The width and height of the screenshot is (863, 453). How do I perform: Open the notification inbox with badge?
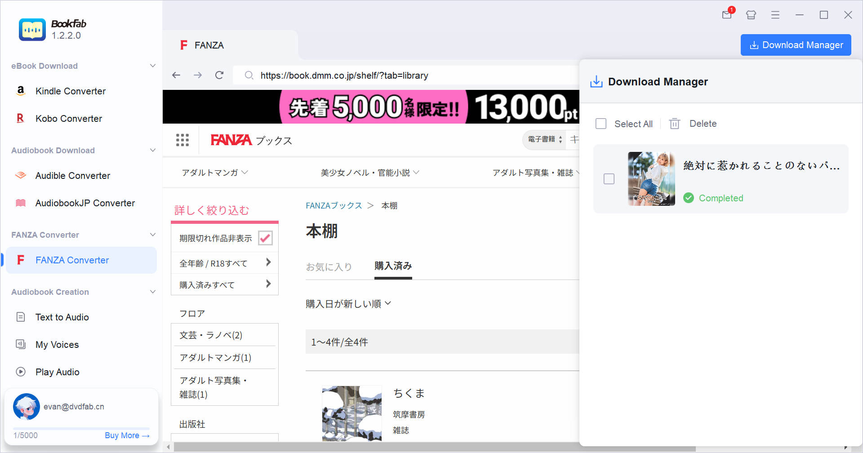(x=726, y=15)
